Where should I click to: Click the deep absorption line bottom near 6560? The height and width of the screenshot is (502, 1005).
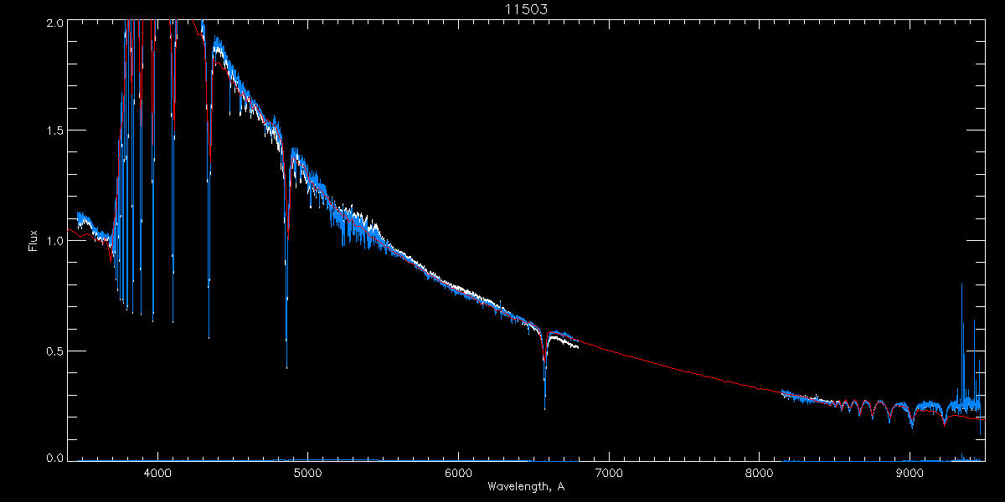click(545, 407)
